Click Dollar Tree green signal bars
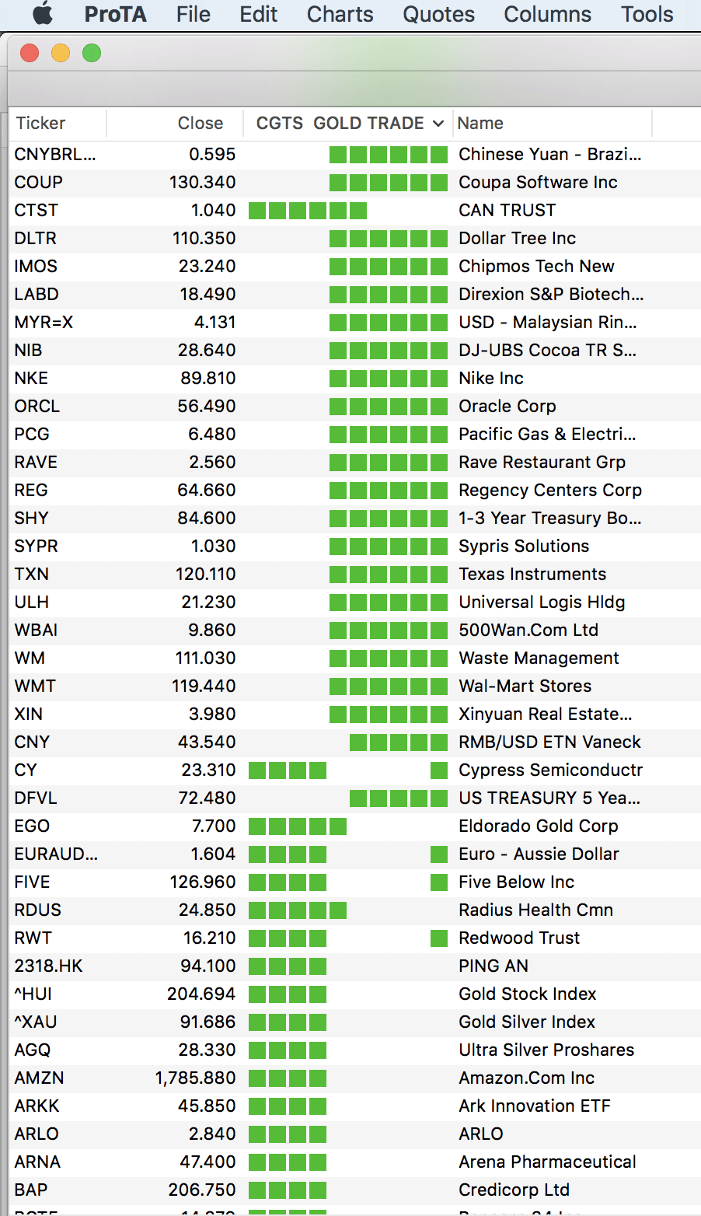 (389, 238)
